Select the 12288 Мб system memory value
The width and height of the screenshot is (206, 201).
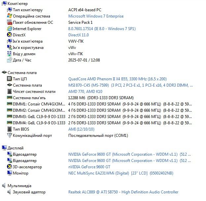(x=101, y=98)
